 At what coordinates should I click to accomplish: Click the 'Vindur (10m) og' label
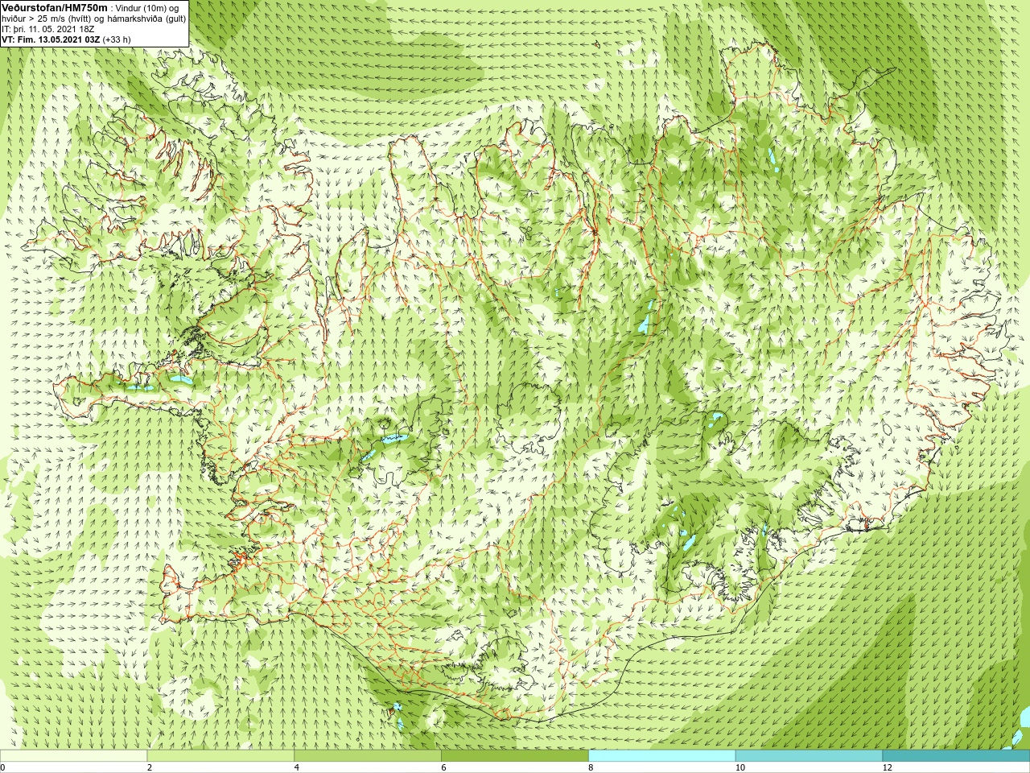click(147, 8)
